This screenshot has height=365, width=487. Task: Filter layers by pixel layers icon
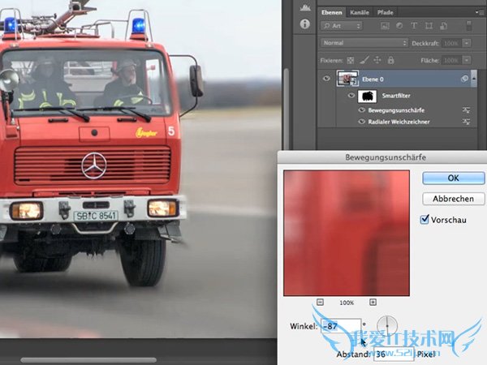[x=385, y=26]
